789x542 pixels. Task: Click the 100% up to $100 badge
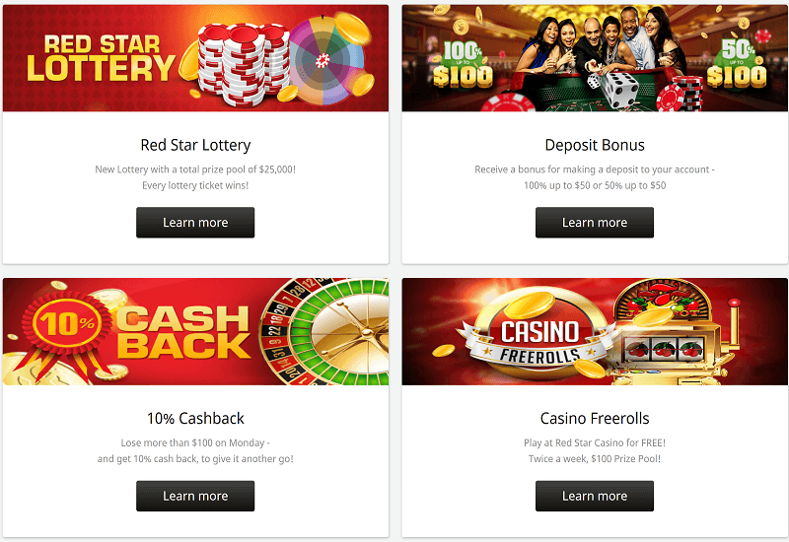point(463,64)
